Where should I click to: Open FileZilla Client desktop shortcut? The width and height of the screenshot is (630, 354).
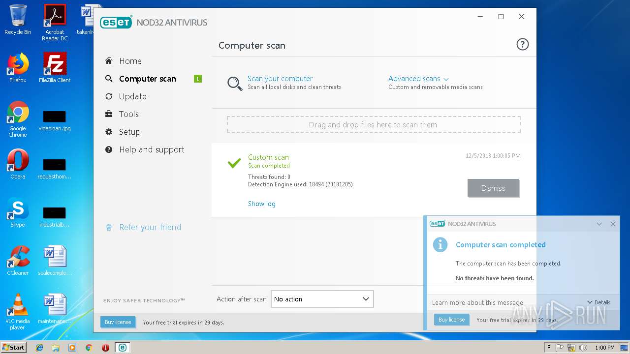pos(55,68)
